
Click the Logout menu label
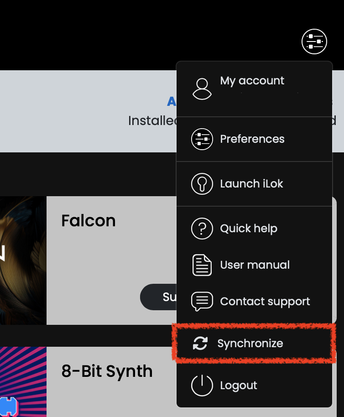coord(239,386)
